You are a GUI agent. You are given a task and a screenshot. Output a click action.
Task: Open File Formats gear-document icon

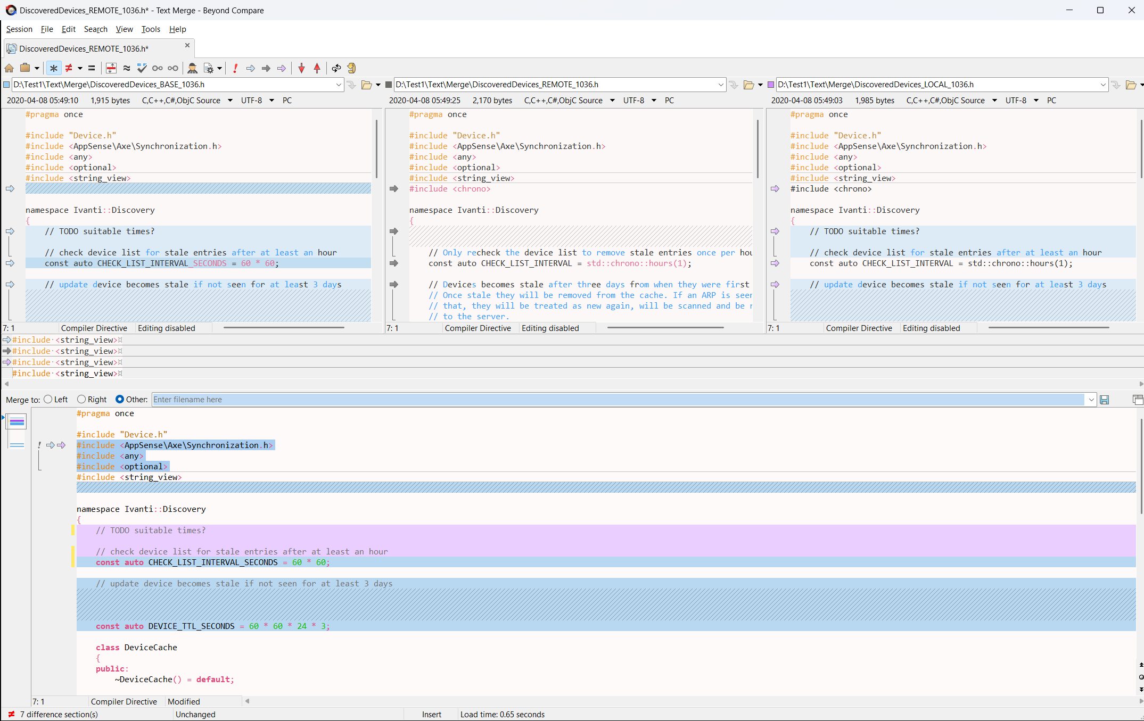[x=209, y=68]
